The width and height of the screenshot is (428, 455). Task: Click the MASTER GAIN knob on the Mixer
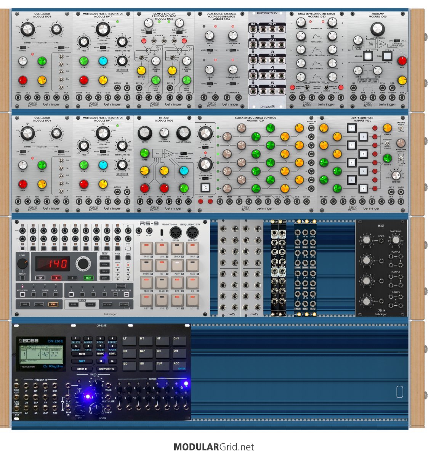click(x=396, y=240)
